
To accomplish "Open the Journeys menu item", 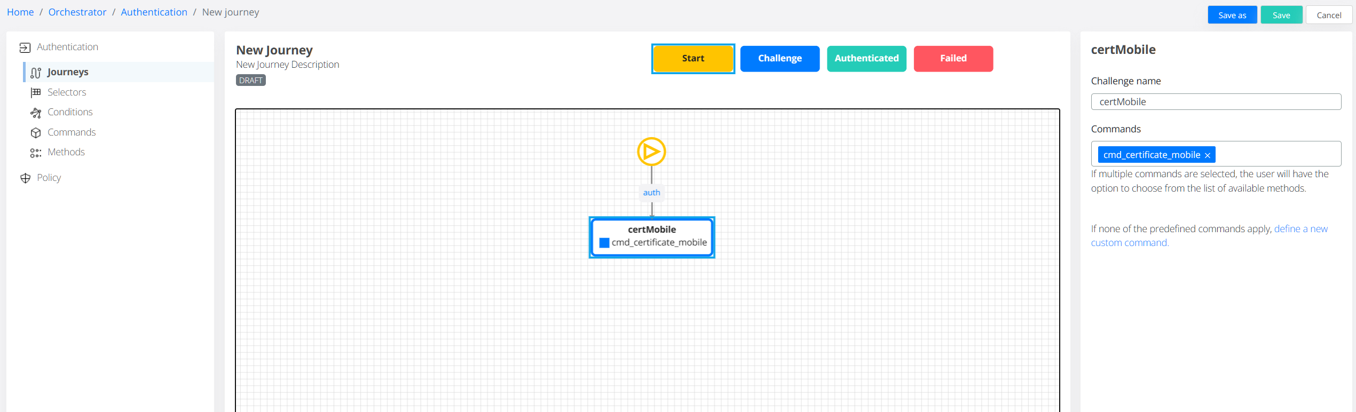I will (x=119, y=72).
